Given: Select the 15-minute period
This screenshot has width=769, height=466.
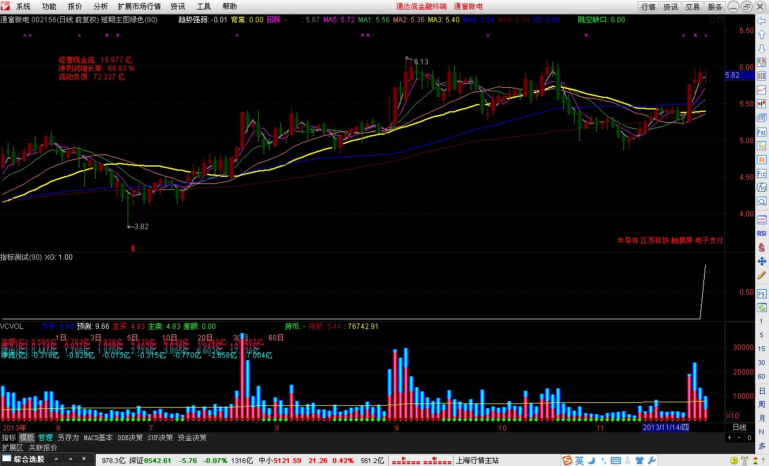Looking at the screenshot, I should click(x=762, y=348).
